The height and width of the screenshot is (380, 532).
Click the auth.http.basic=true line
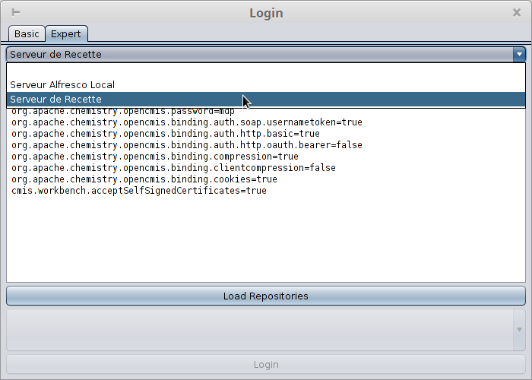[166, 134]
